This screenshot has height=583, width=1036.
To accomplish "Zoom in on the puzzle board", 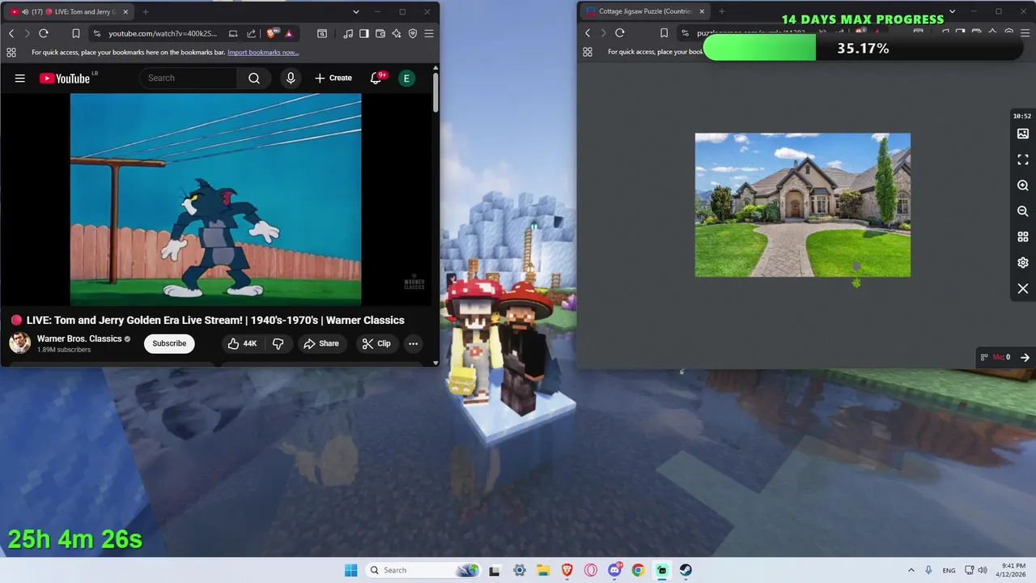I will tap(1023, 185).
